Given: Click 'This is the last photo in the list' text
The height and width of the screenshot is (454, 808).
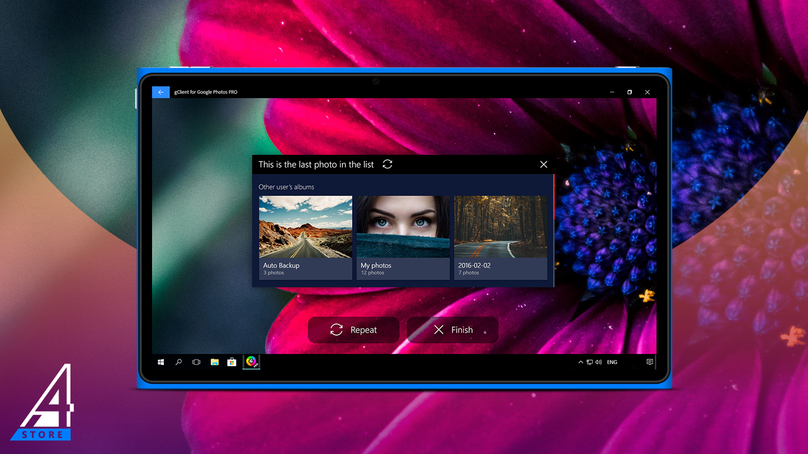Looking at the screenshot, I should [x=316, y=164].
